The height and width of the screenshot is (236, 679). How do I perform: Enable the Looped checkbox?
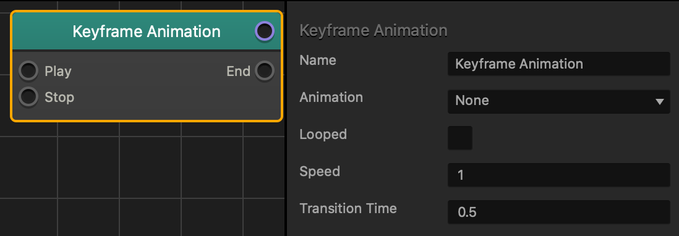[460, 138]
